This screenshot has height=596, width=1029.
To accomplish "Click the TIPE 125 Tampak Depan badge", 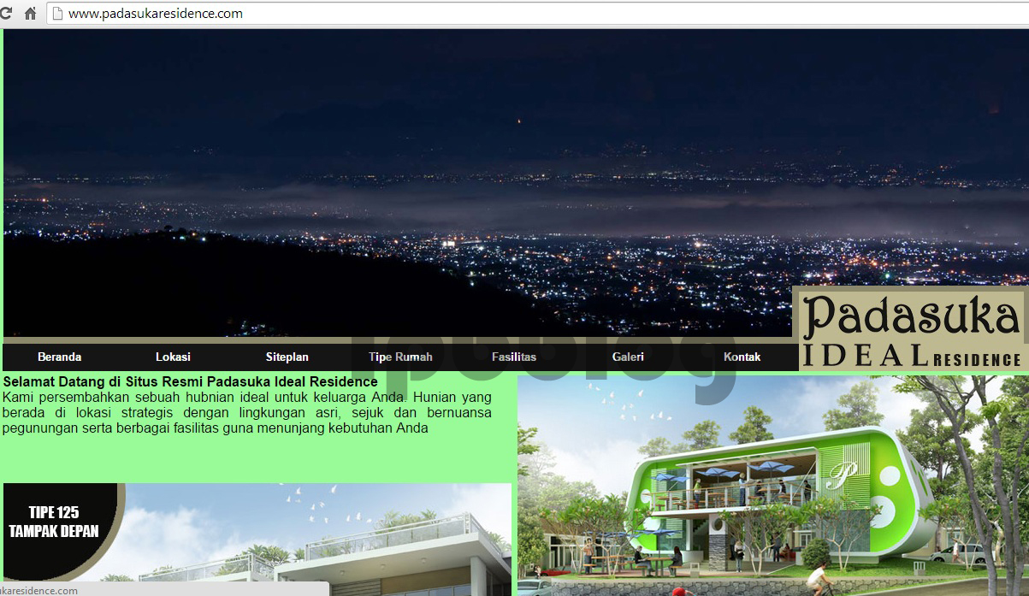I will [54, 522].
